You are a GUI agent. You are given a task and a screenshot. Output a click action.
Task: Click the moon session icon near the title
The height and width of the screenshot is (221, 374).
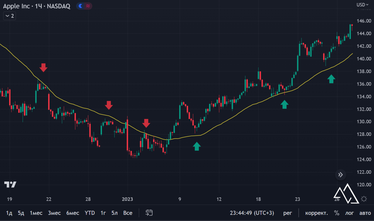click(80, 6)
